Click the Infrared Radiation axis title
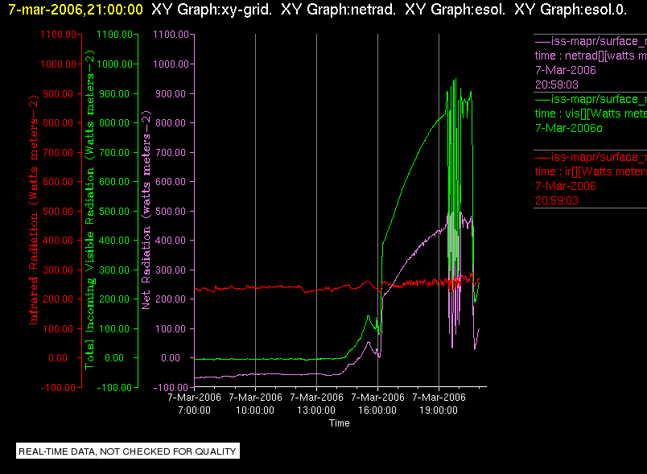Viewport: 647px width, 474px height. [x=34, y=210]
